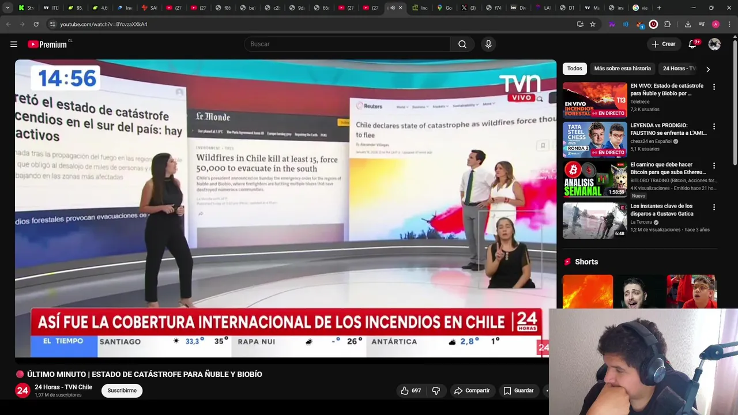Image resolution: width=738 pixels, height=415 pixels.
Task: Open options menu for the Gustavo Gatica video
Action: coord(714,207)
